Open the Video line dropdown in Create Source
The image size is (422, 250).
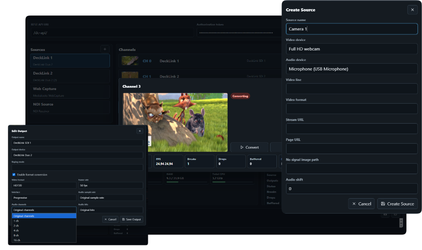click(x=351, y=89)
